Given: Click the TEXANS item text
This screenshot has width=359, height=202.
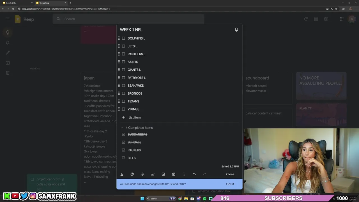Looking at the screenshot, I should pos(133,101).
